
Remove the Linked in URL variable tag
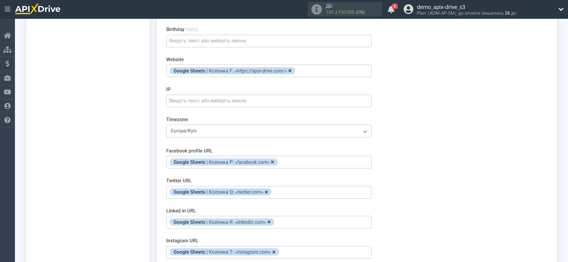(269, 222)
